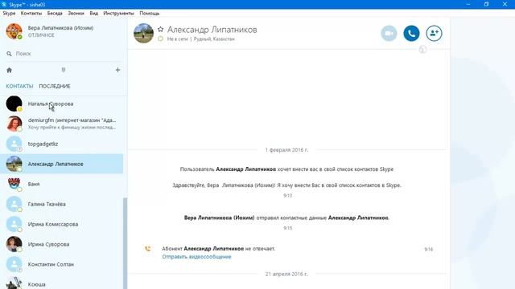Click Наталья Суворова contact avatar
Viewport: 515px width, 289px height.
pyautogui.click(x=14, y=104)
